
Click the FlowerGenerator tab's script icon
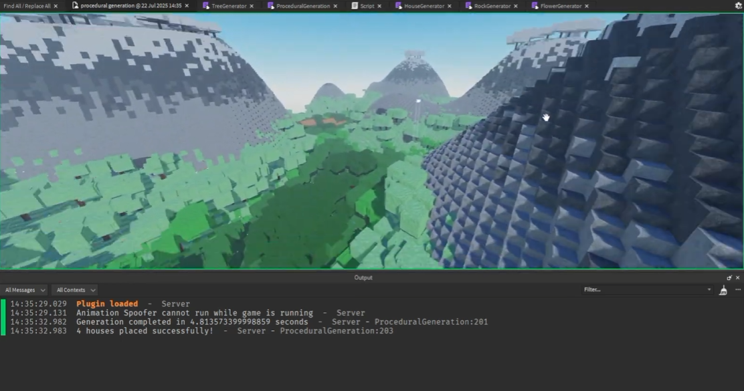coord(535,6)
